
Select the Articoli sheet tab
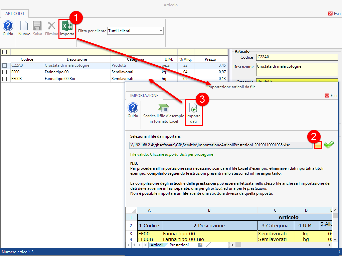[157, 245]
